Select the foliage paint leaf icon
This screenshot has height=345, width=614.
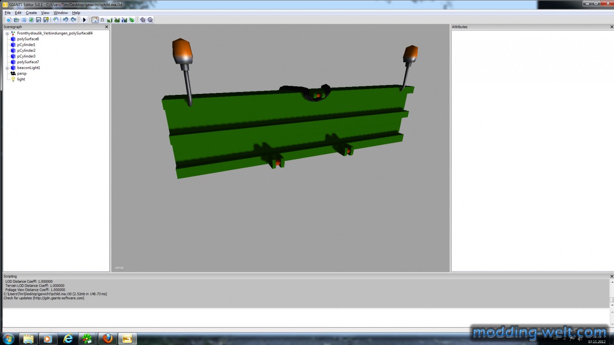coord(132,20)
